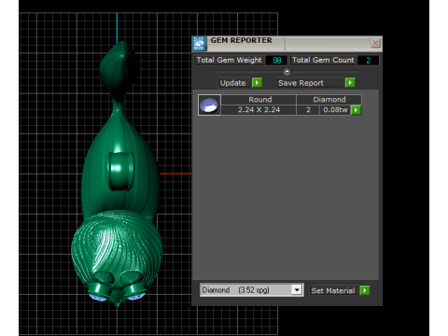Screen dimensions: 448x336
Task: Click the 0.08tw weight cell
Action: tap(335, 110)
